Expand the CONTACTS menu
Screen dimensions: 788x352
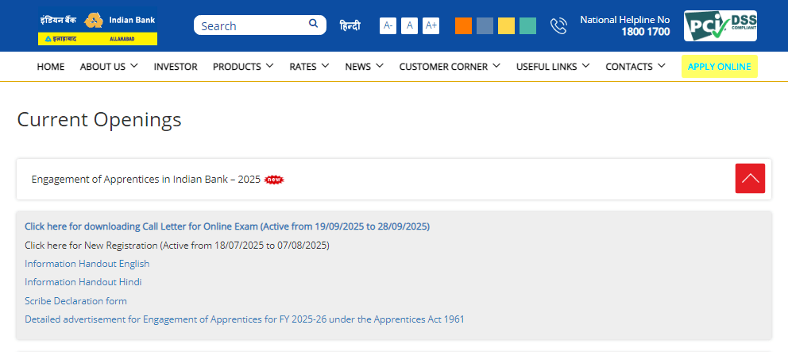[635, 67]
